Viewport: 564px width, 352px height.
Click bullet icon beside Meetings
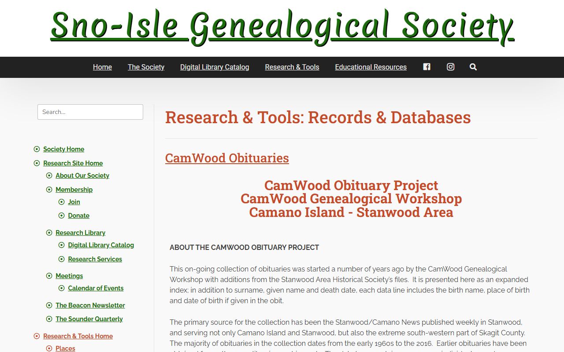coord(49,276)
